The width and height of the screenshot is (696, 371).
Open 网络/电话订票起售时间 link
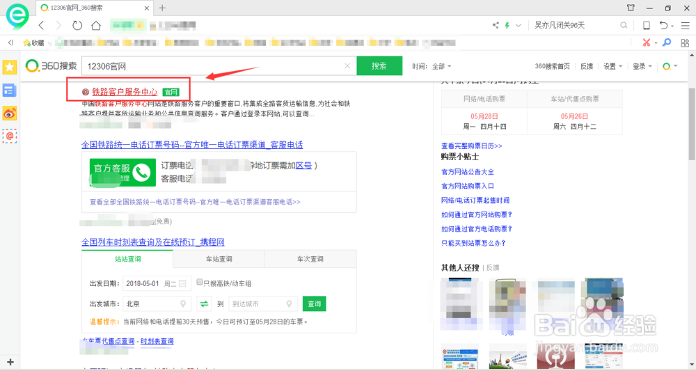[x=475, y=200]
